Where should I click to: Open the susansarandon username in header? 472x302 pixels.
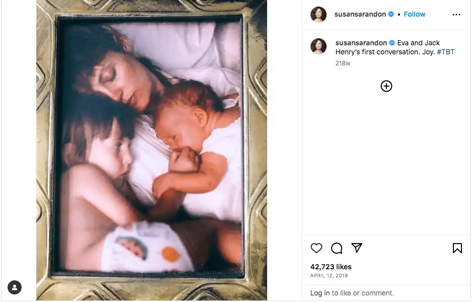point(360,14)
